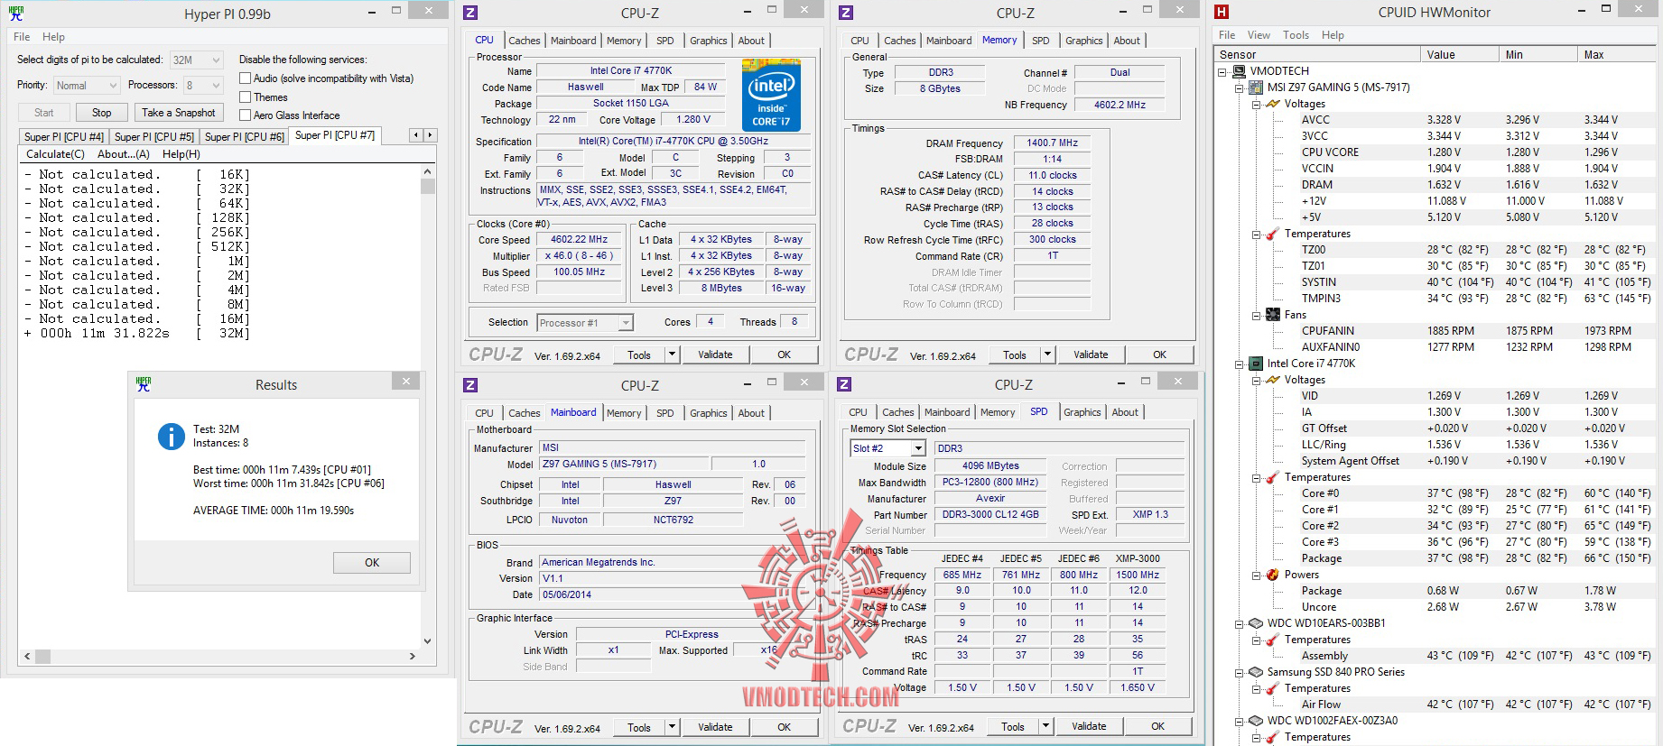
Task: Switch to Super PI [CPU #4] tab
Action: pyautogui.click(x=64, y=137)
